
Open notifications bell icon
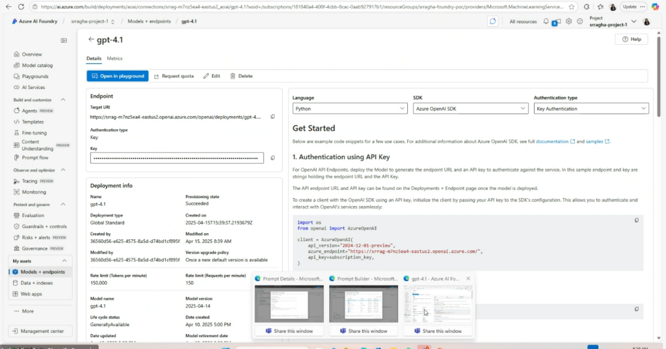(546, 21)
